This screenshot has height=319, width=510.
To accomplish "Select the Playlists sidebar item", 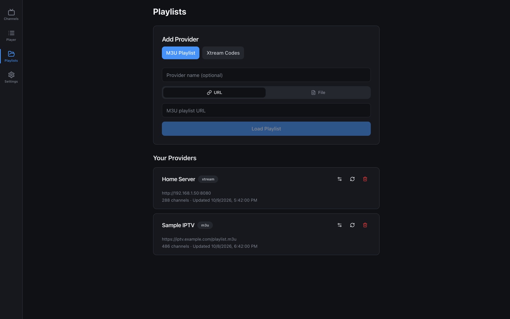I will pos(11,56).
